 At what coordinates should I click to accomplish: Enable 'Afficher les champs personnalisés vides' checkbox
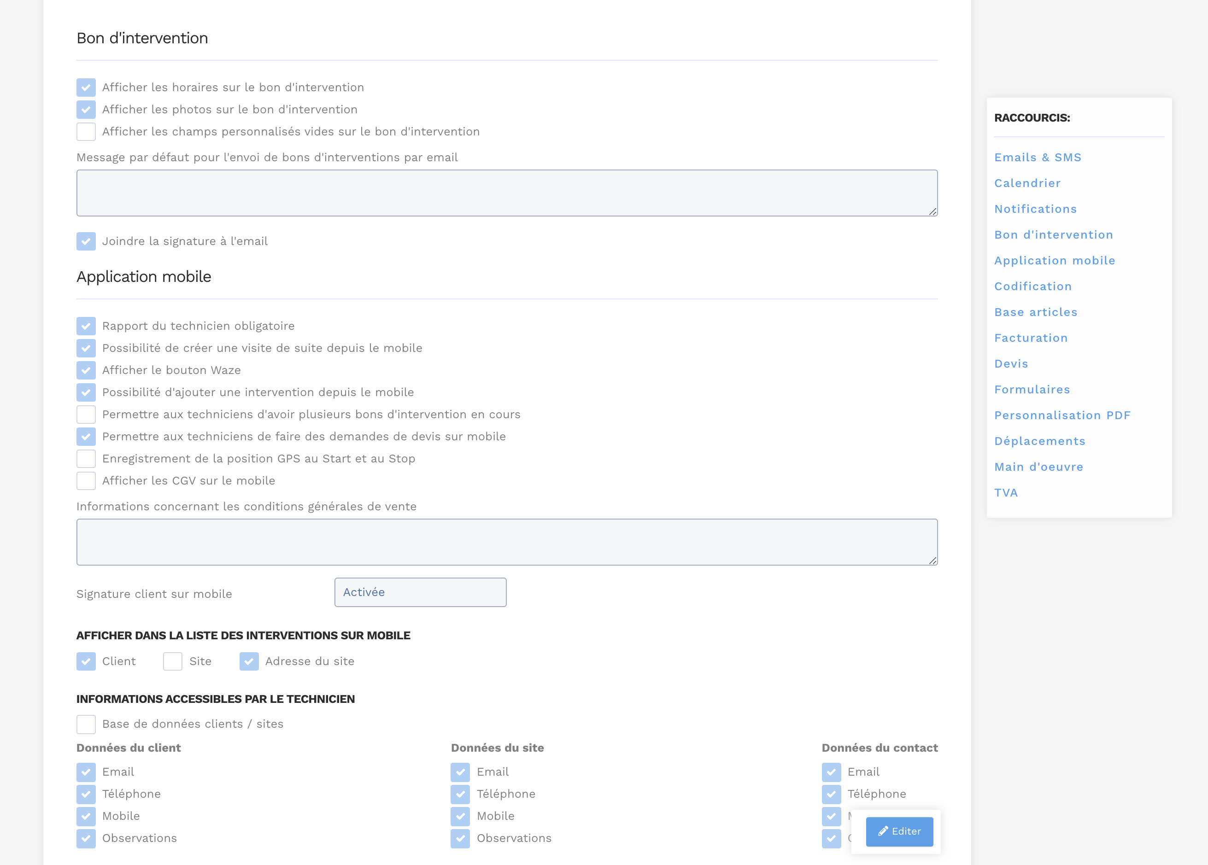pos(86,132)
